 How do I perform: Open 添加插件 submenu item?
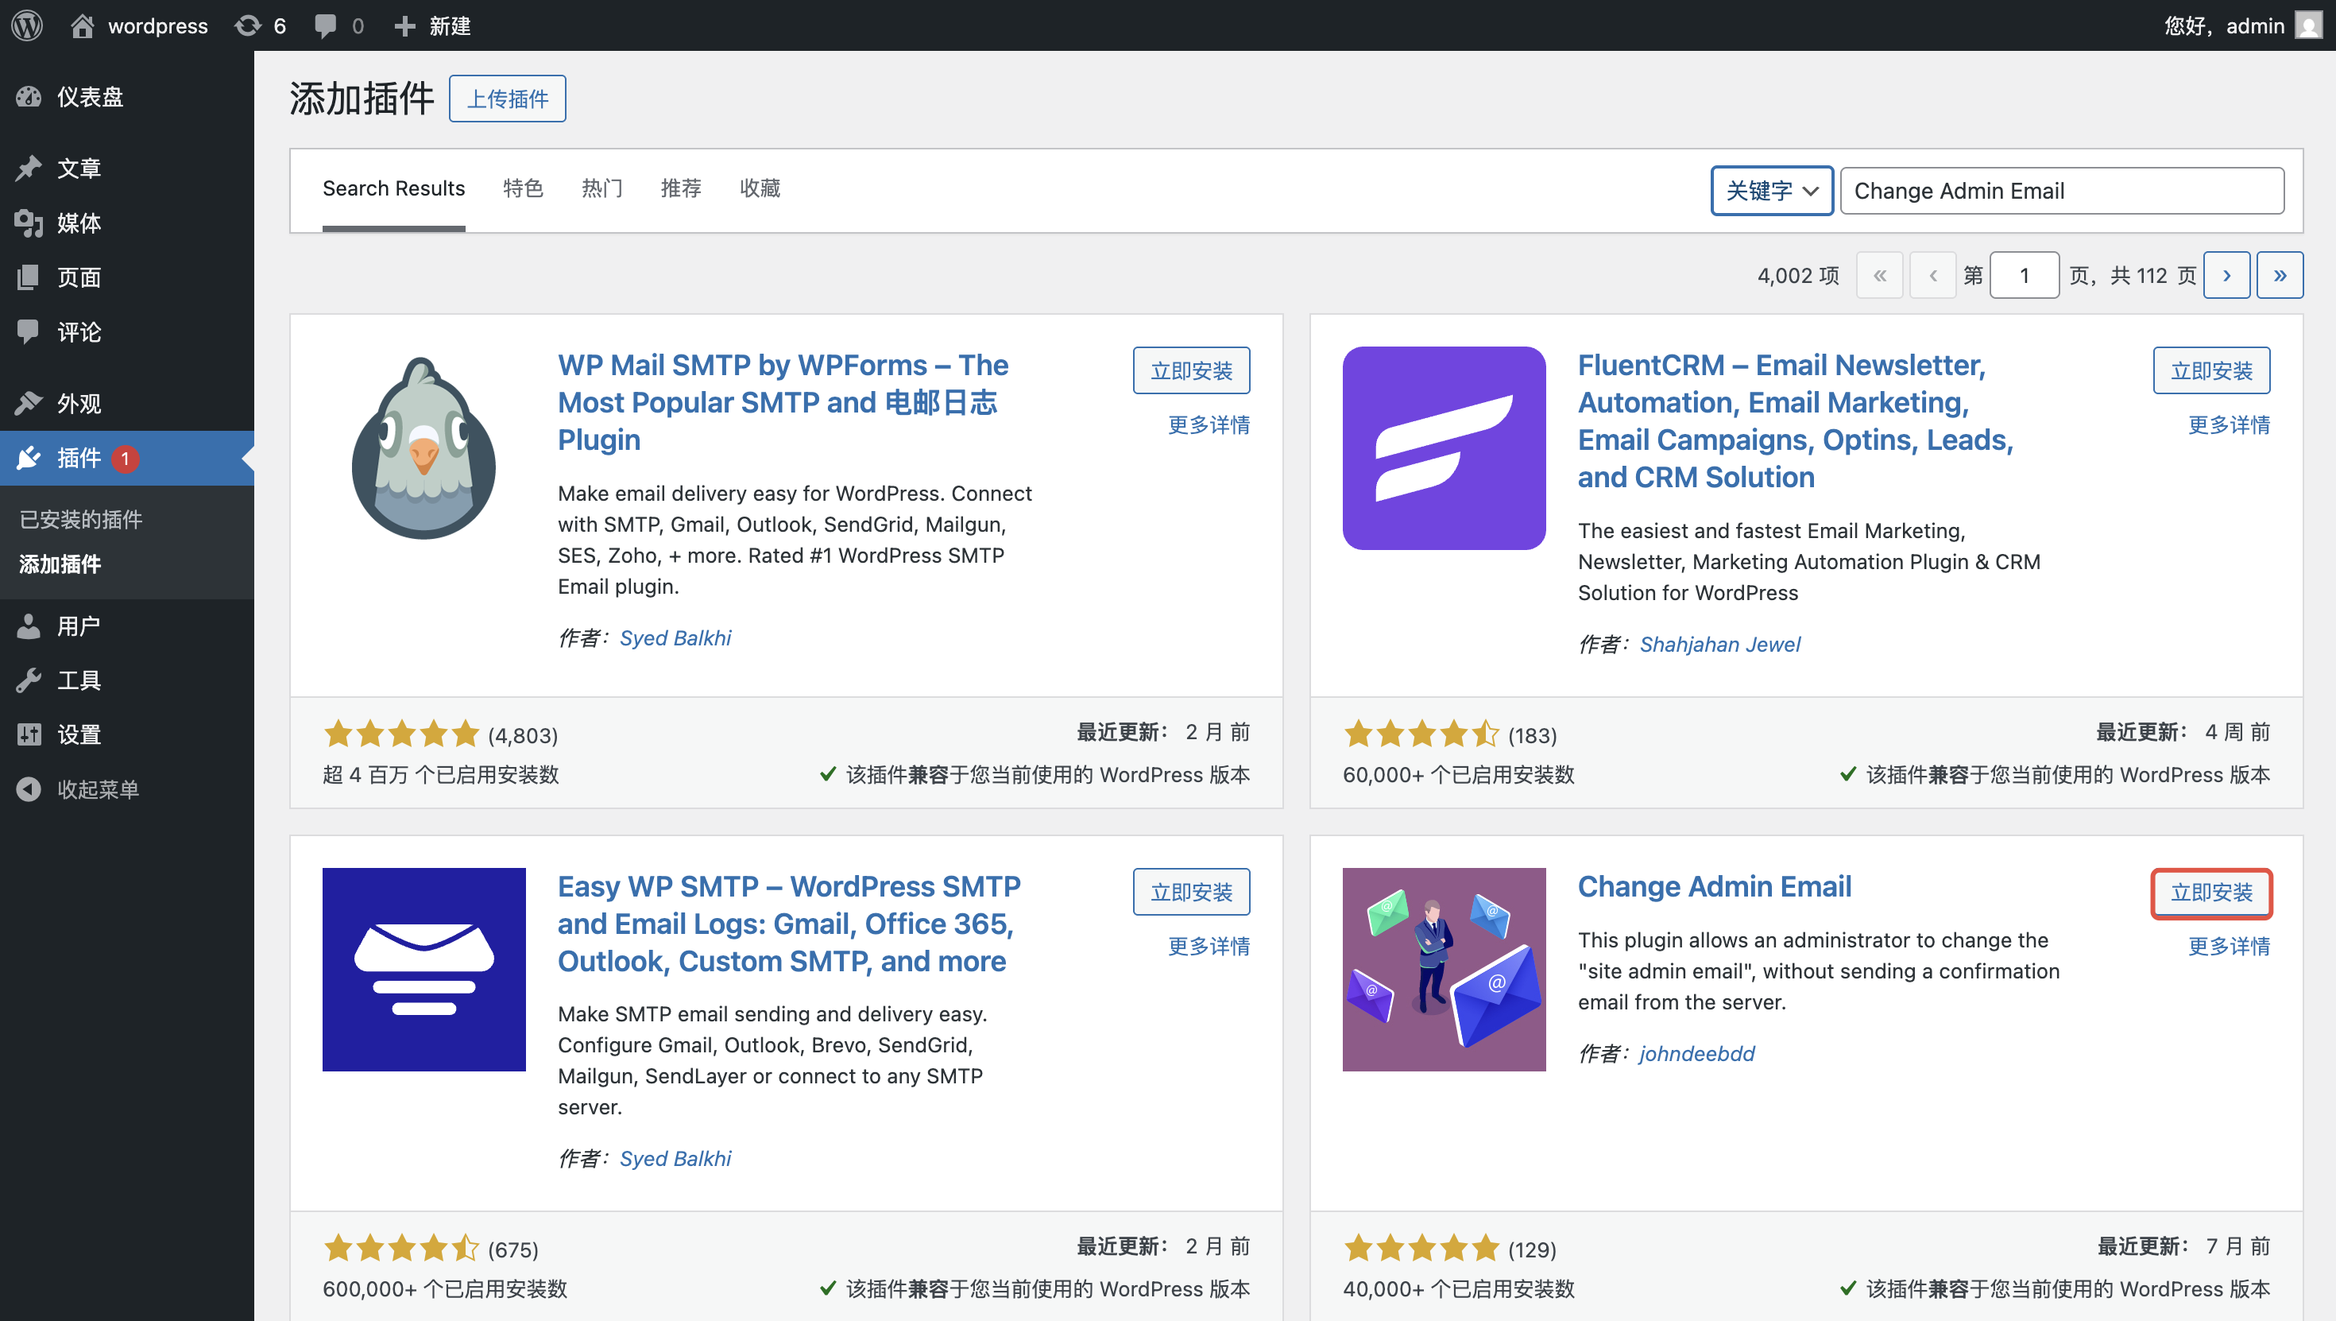click(60, 564)
